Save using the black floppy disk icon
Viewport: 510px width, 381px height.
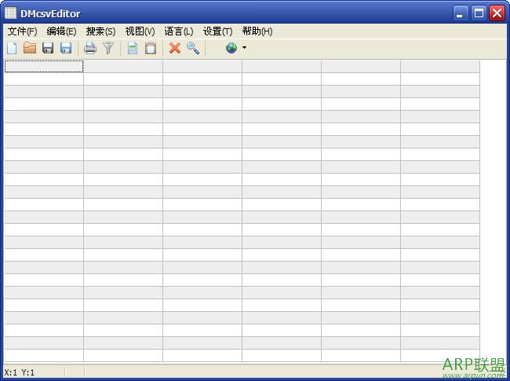tap(48, 48)
